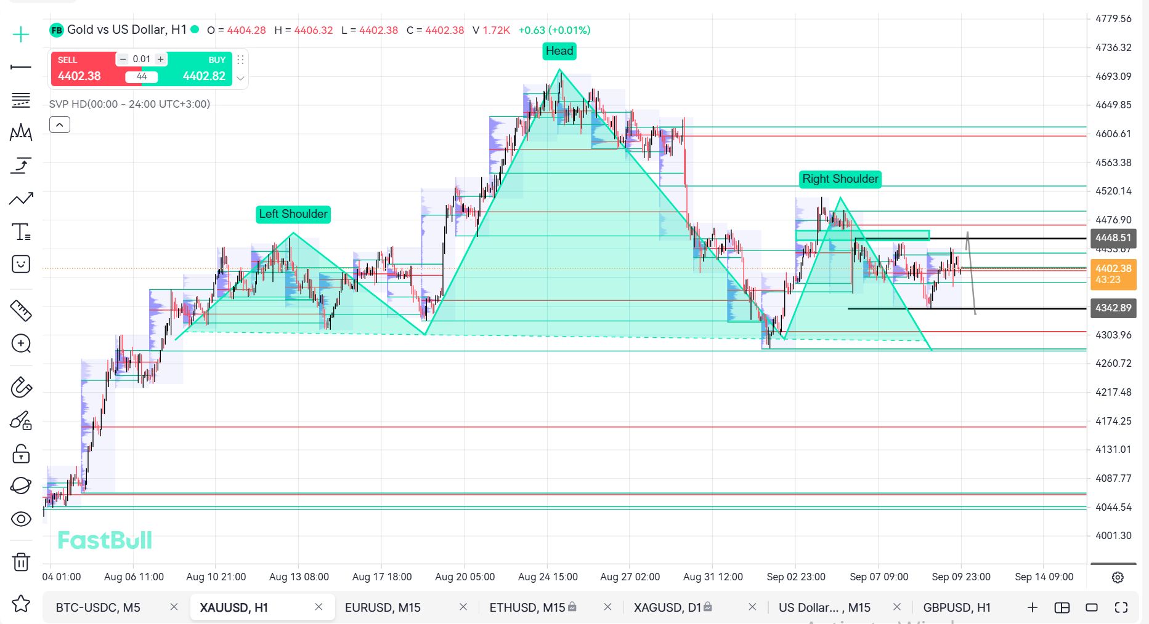
Task: Choose the head and shoulders pattern tool
Action: pos(21,132)
